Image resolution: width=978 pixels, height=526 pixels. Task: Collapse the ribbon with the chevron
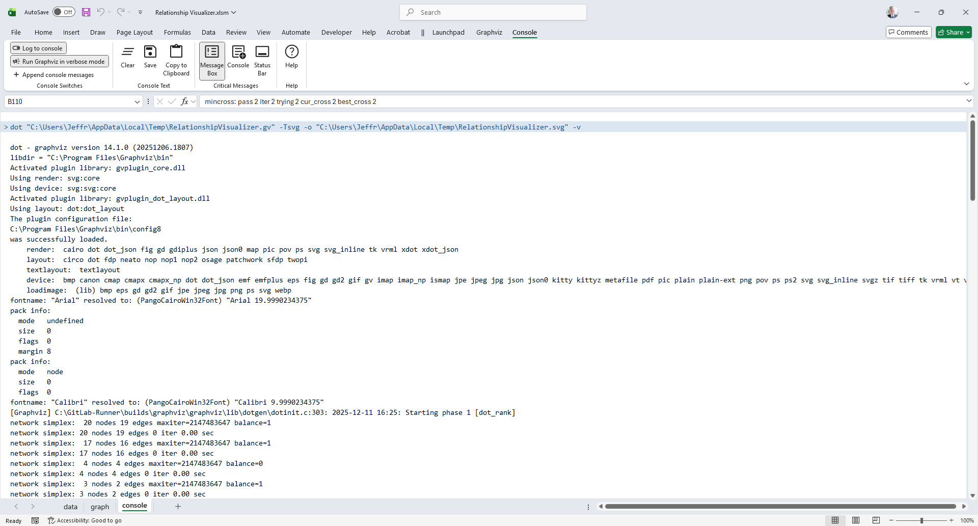pyautogui.click(x=966, y=84)
